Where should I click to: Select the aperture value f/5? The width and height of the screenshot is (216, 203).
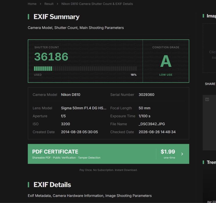(63, 116)
